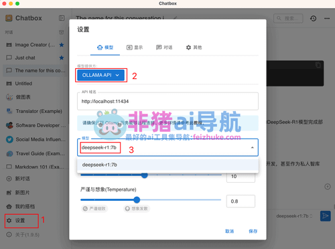Click the API 域名 localhost field
The image size is (335, 249).
coord(167,102)
